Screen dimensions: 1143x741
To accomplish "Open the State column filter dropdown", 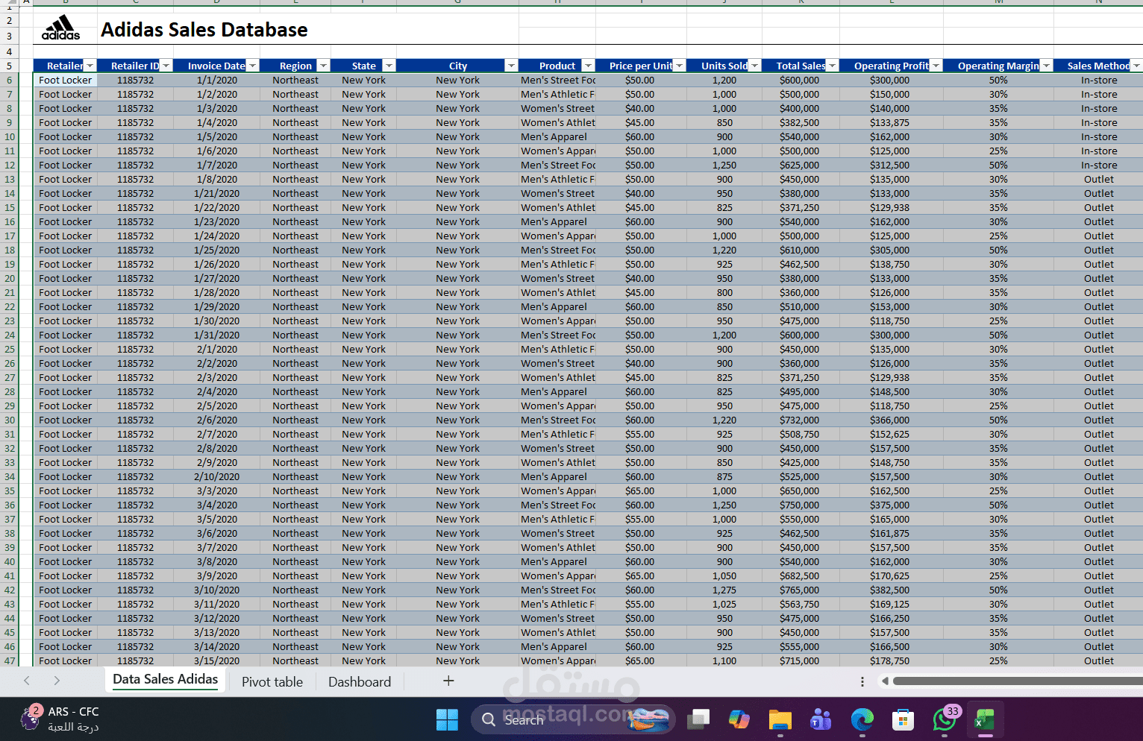I will click(389, 66).
